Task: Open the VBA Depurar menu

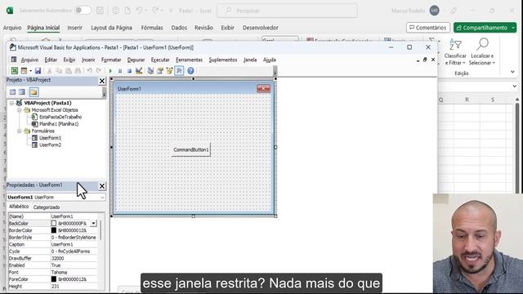Action: click(136, 60)
